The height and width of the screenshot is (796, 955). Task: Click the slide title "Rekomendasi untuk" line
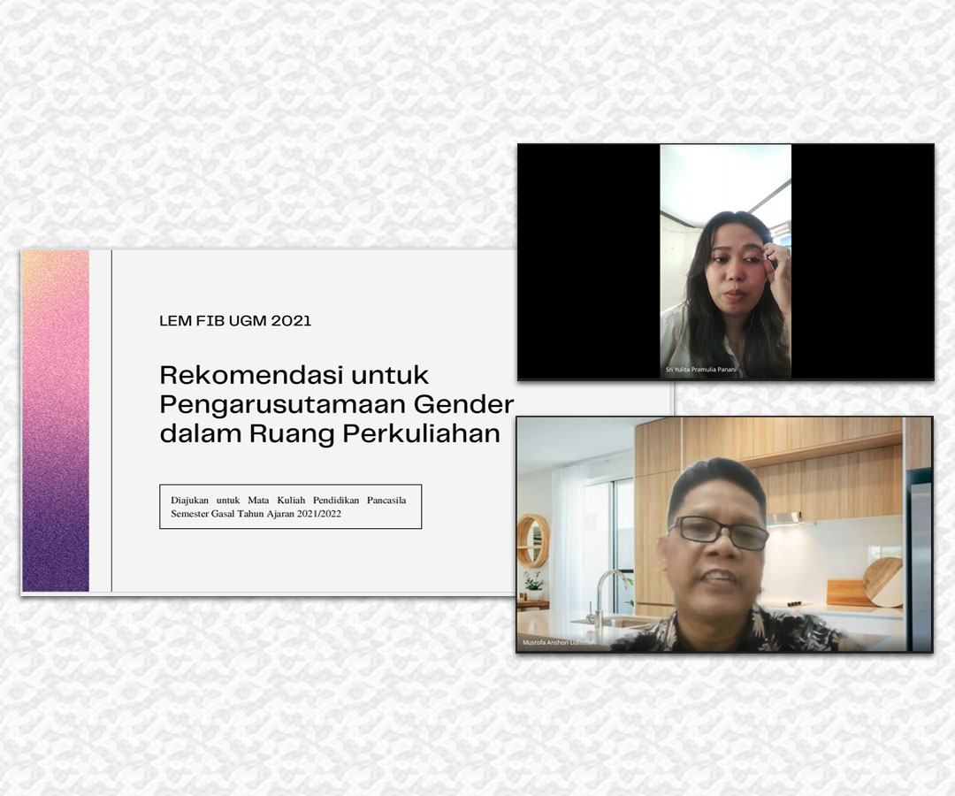[294, 375]
